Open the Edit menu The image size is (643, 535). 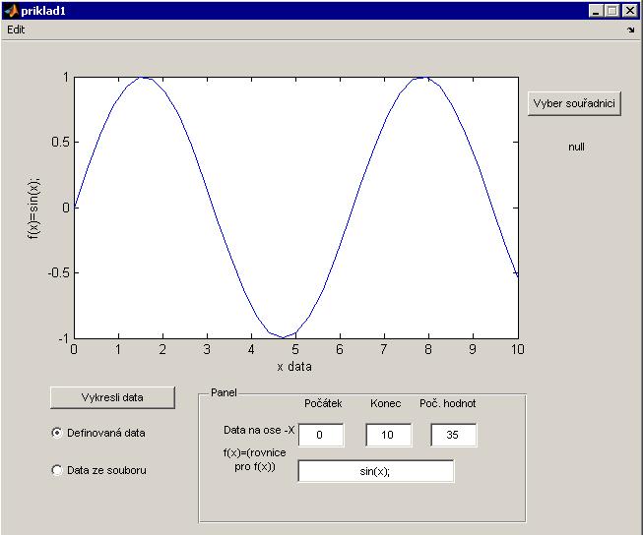click(x=16, y=30)
